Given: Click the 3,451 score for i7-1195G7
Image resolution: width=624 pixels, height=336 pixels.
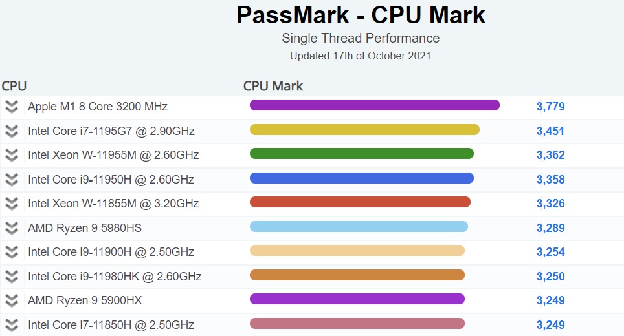Looking at the screenshot, I should tap(550, 131).
